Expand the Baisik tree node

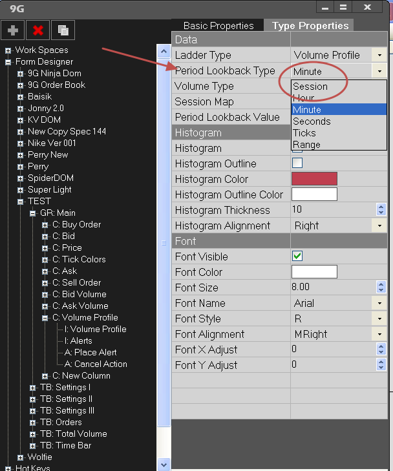point(20,97)
